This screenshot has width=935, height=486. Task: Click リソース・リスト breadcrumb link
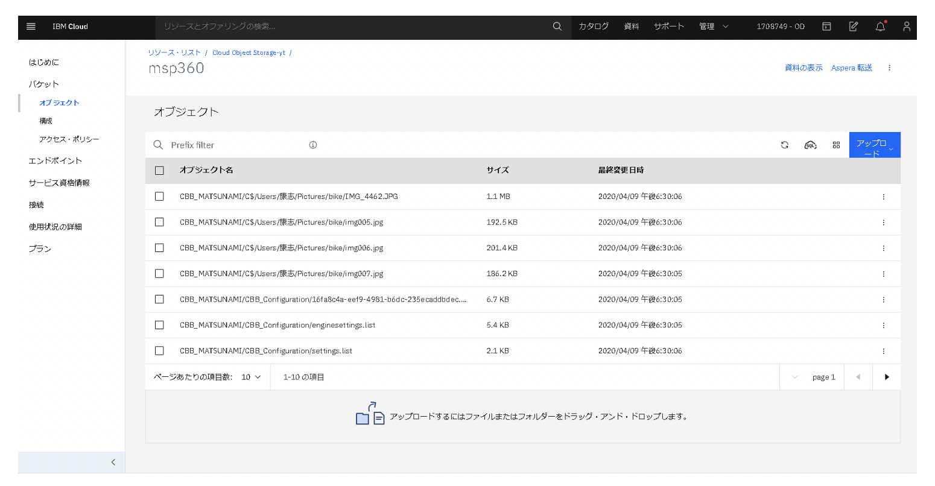point(174,52)
